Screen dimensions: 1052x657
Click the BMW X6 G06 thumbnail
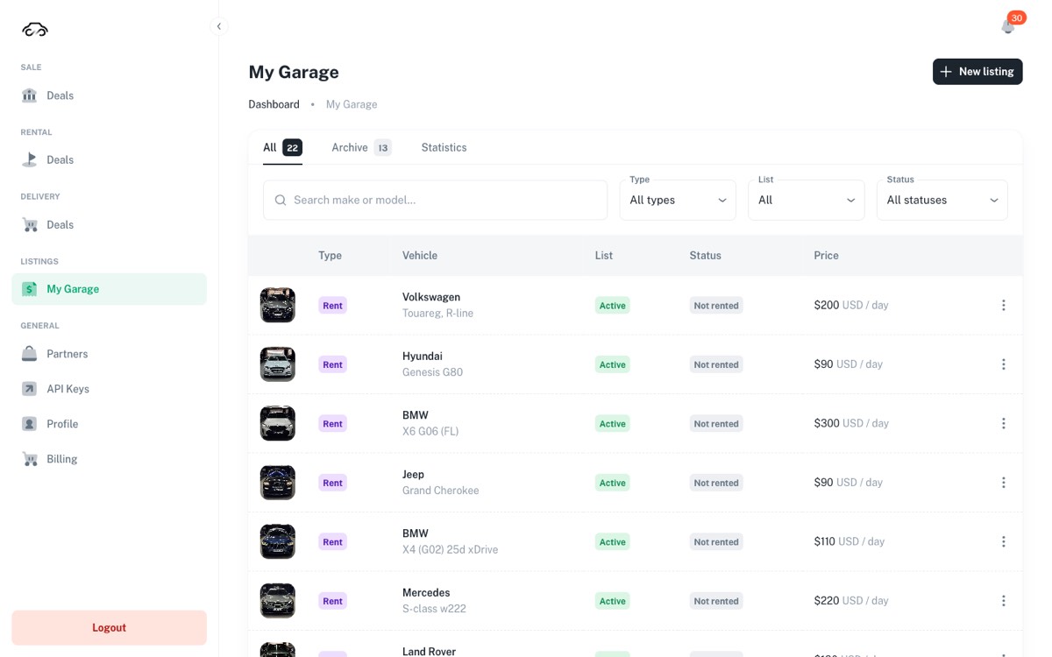278,424
